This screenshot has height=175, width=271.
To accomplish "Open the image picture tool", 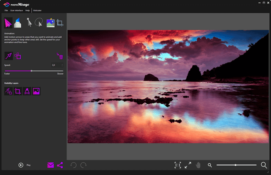I will click(50, 23).
